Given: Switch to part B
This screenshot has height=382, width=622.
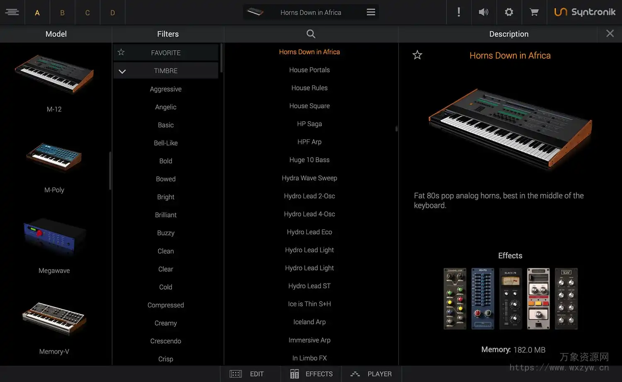Looking at the screenshot, I should tap(62, 12).
